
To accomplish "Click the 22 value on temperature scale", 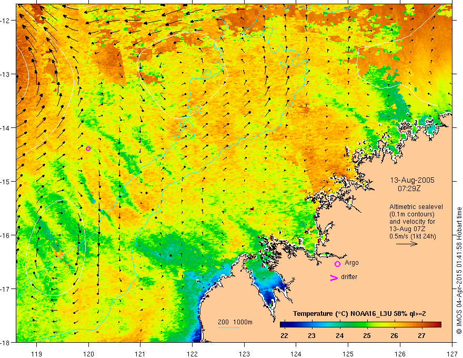I will 284,335.
